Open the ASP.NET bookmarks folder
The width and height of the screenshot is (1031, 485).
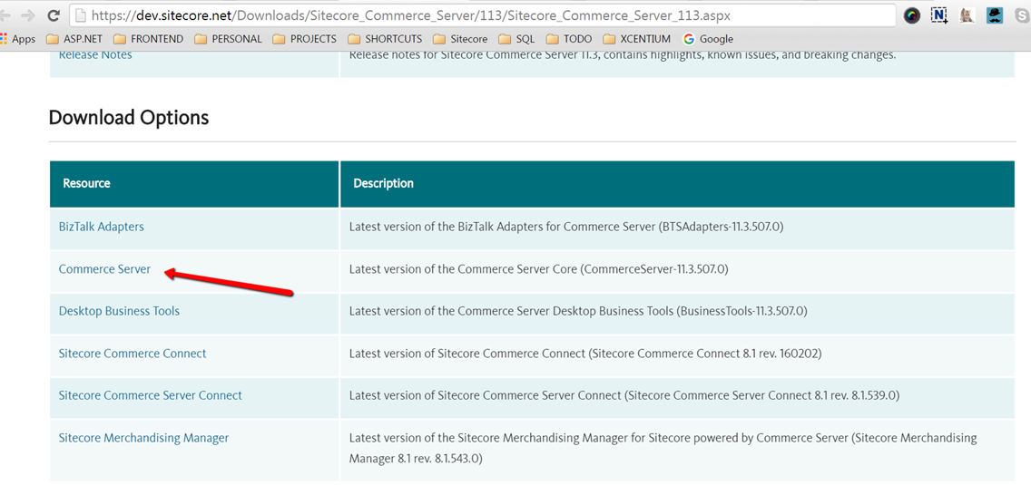tap(74, 39)
